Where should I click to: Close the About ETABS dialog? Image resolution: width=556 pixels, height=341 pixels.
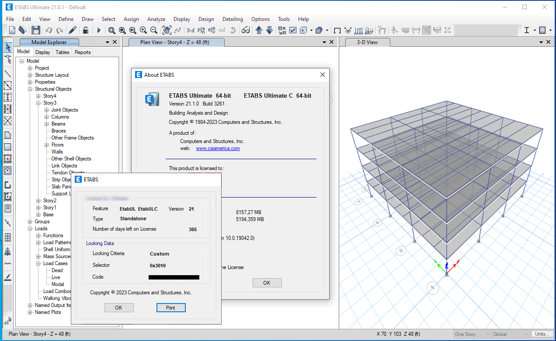[323, 75]
